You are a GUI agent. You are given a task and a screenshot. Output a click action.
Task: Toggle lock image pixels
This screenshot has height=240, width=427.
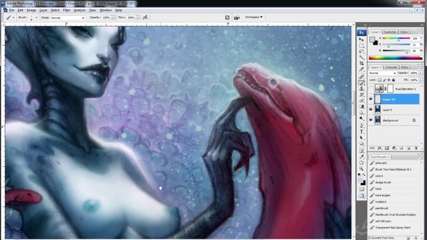[x=384, y=80]
